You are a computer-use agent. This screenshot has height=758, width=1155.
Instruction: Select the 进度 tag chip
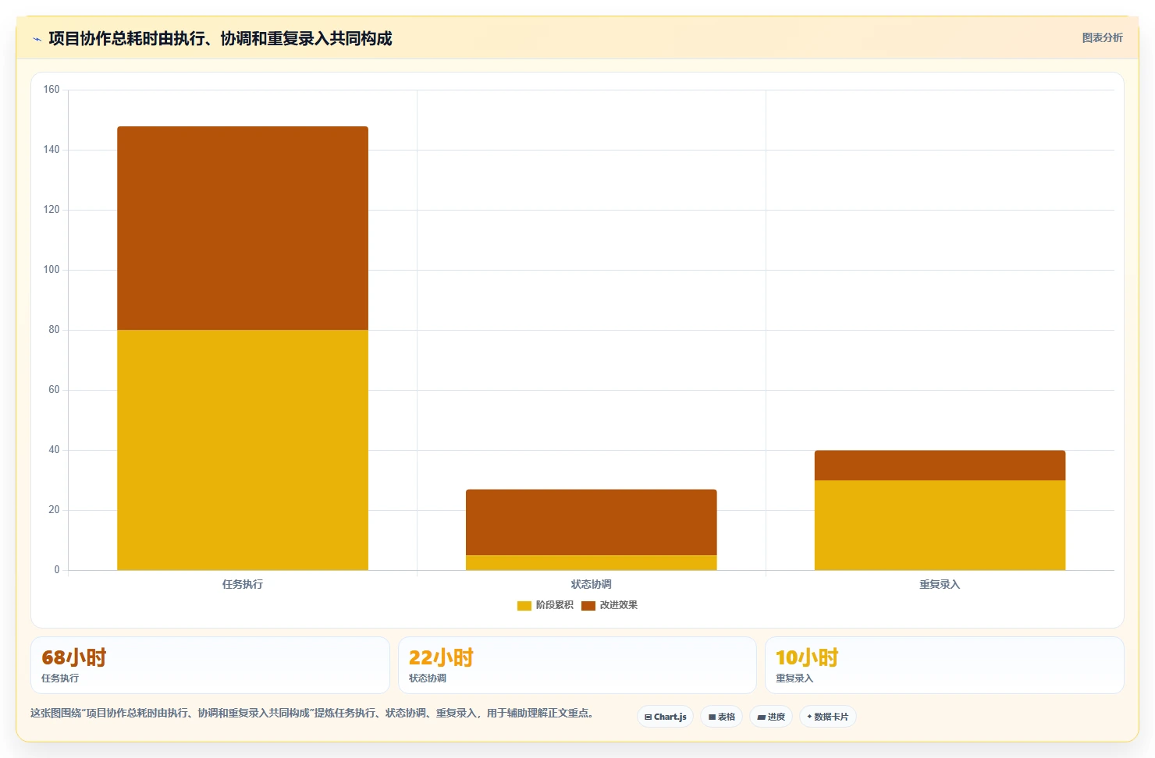click(x=771, y=717)
